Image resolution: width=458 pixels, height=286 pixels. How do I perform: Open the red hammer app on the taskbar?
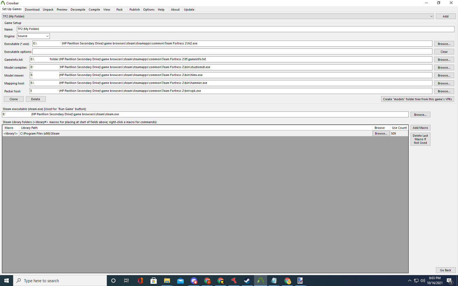[234, 281]
